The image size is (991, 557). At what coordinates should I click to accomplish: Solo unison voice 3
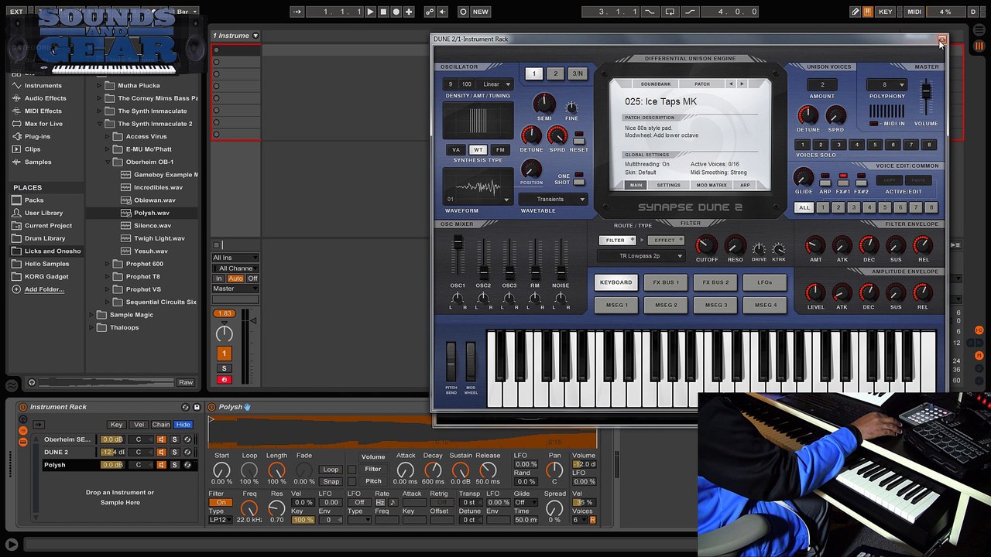click(x=838, y=145)
